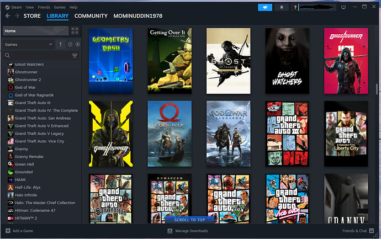Go back with the left arrow
Image resolution: width=381 pixels, height=239 pixels.
(8, 16)
